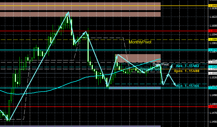
Task: Click the Min 1.15166 text
Action: tap(187, 86)
